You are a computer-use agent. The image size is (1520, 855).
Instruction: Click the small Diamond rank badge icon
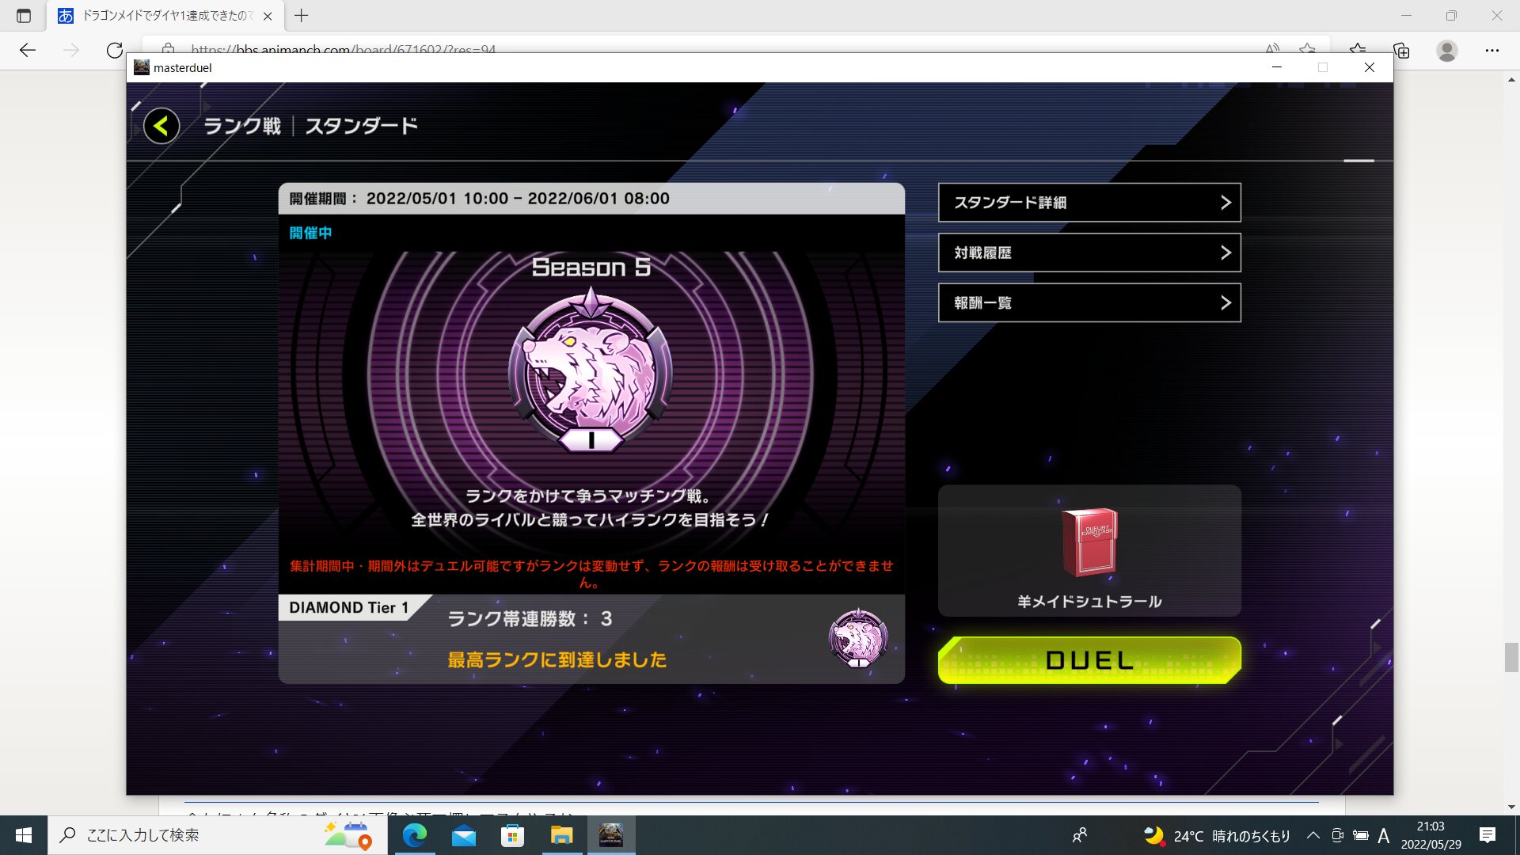point(858,638)
